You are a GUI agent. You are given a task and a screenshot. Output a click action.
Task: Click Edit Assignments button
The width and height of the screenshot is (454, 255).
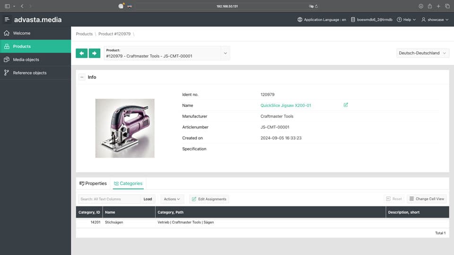(209, 199)
